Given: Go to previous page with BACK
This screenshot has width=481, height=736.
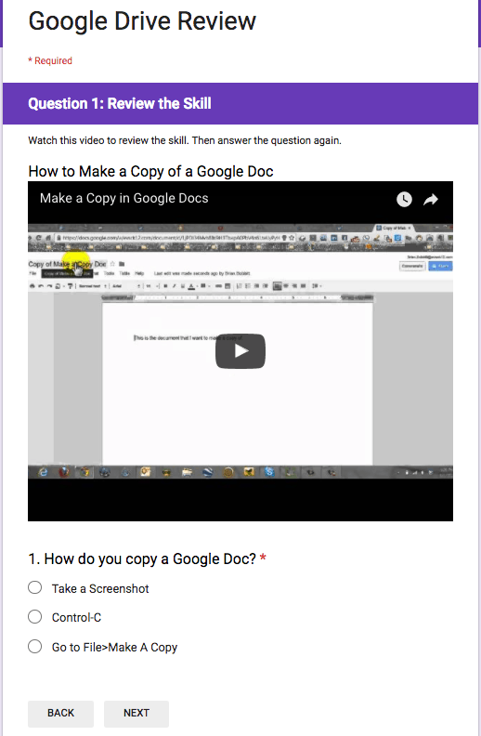Looking at the screenshot, I should (x=60, y=714).
